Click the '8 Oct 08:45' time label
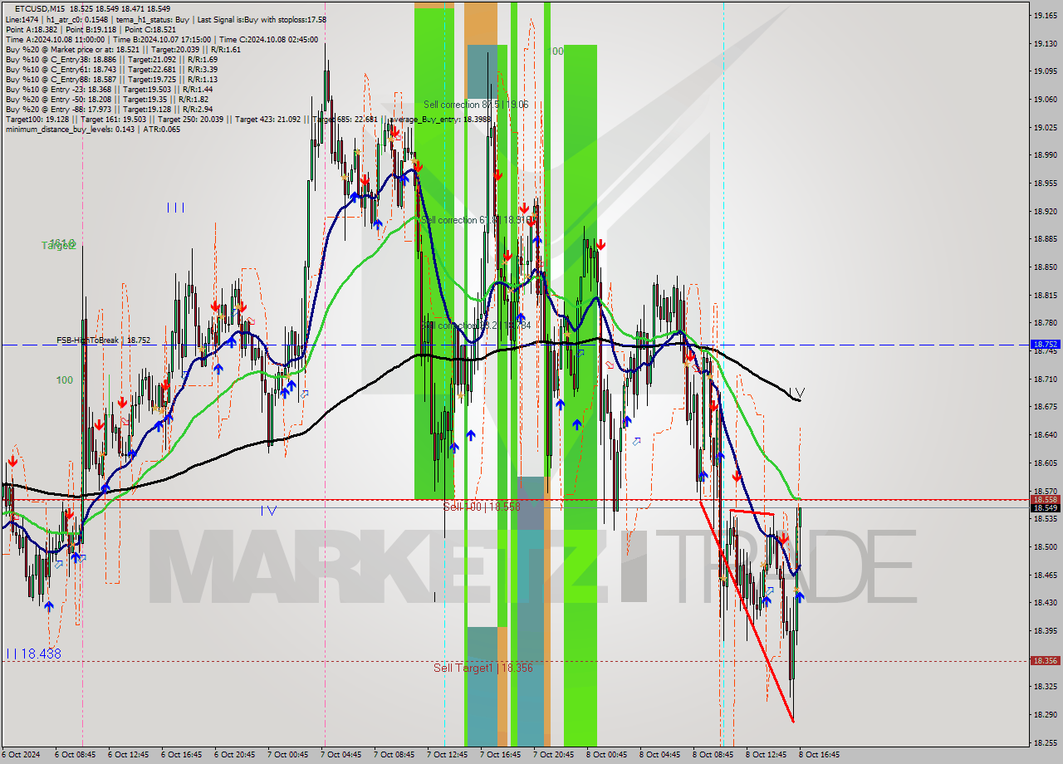The image size is (1063, 764). (x=714, y=755)
